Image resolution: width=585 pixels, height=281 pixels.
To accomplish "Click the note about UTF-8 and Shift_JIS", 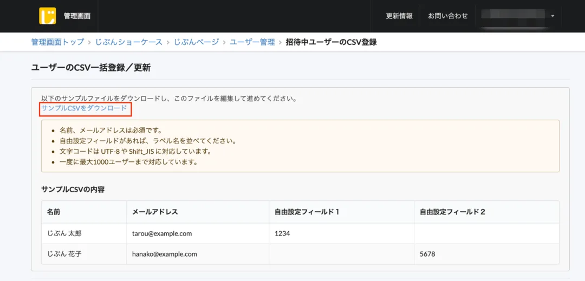I will point(135,152).
